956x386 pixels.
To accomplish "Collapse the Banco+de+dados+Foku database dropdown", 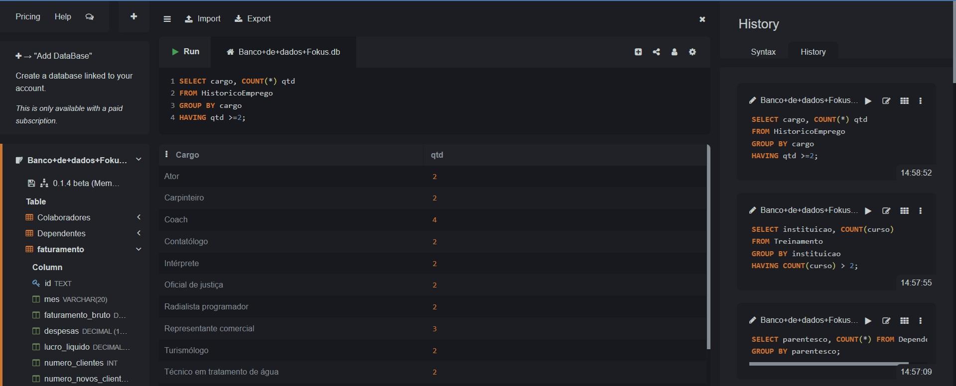I will (139, 160).
